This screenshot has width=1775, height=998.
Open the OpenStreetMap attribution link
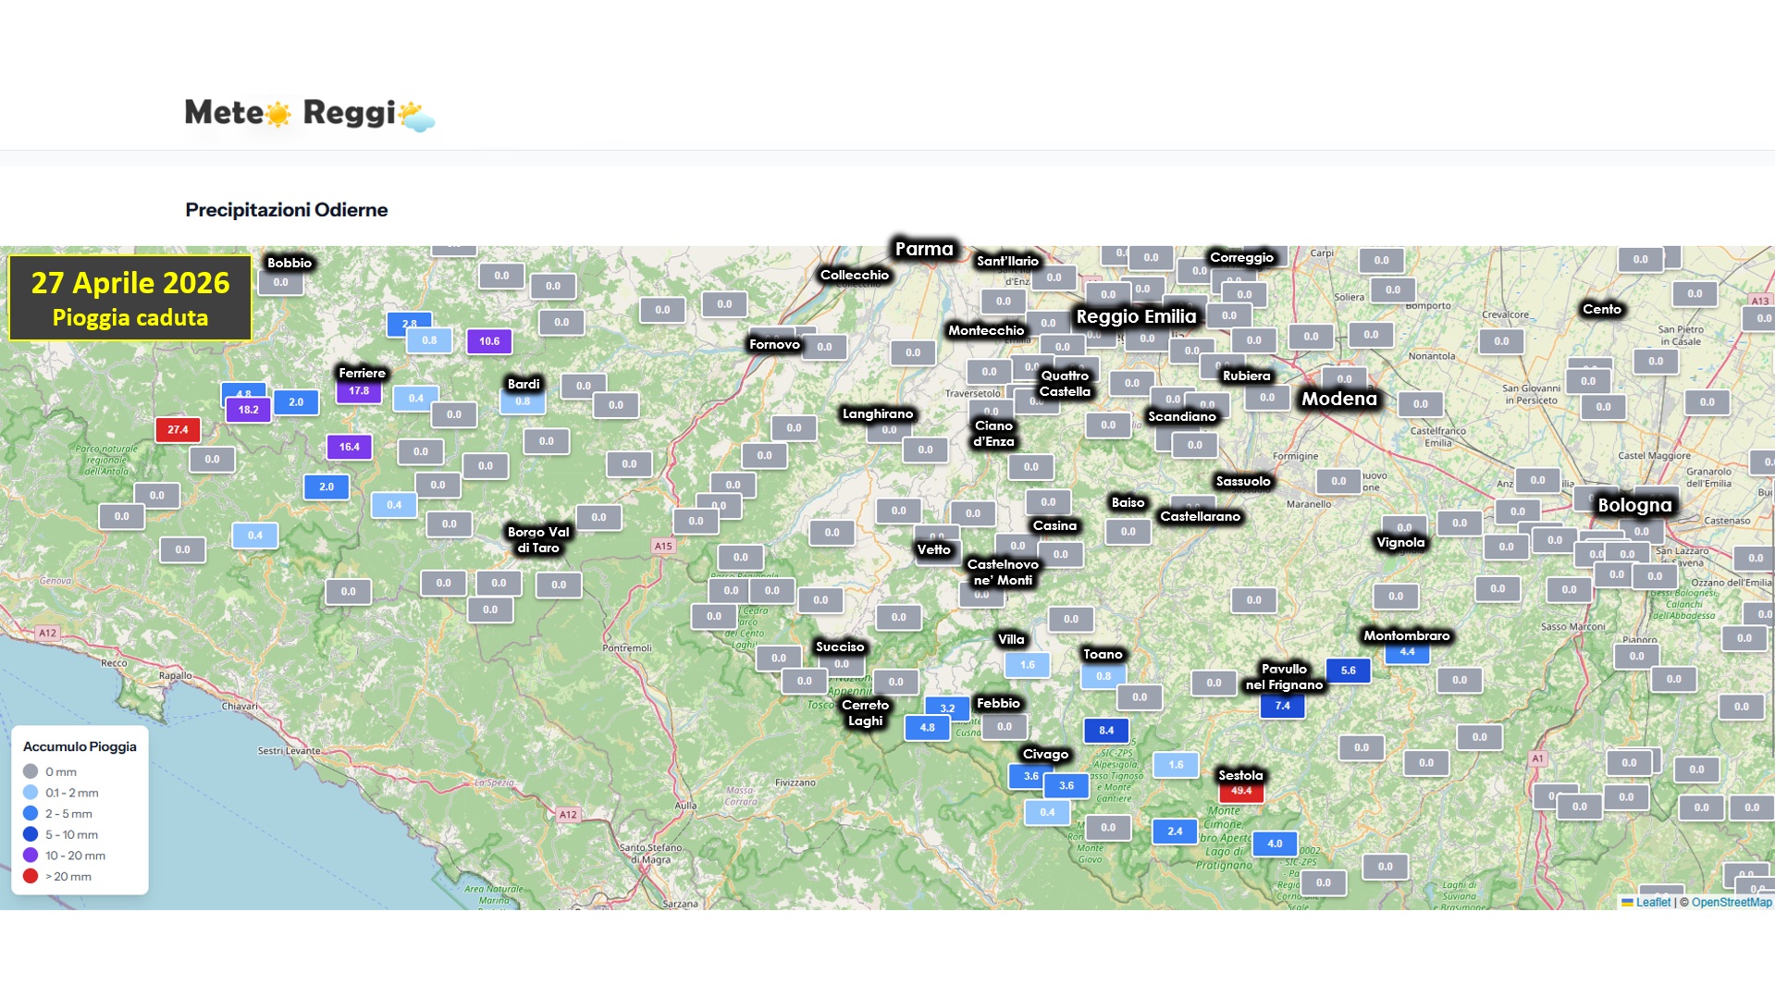point(1732,902)
